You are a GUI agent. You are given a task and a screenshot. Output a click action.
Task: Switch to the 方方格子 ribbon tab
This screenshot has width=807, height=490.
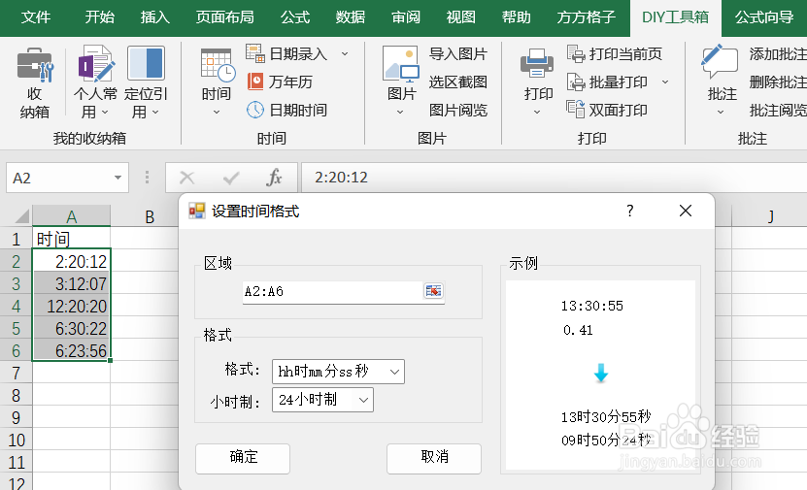pos(587,17)
